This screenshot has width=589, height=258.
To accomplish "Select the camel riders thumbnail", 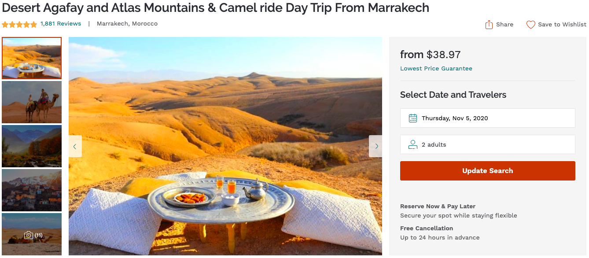I will click(32, 102).
